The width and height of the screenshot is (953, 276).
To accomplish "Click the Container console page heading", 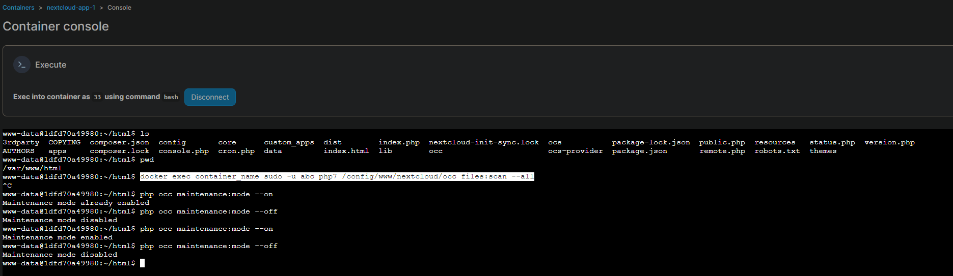I will pos(56,26).
